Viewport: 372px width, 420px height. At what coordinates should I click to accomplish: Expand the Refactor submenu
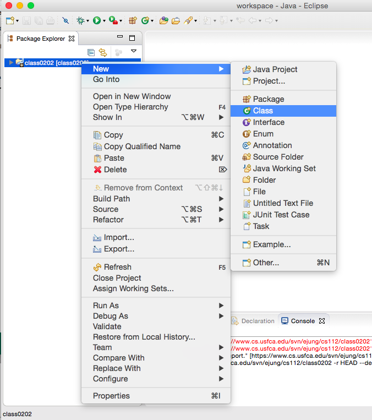(x=156, y=220)
